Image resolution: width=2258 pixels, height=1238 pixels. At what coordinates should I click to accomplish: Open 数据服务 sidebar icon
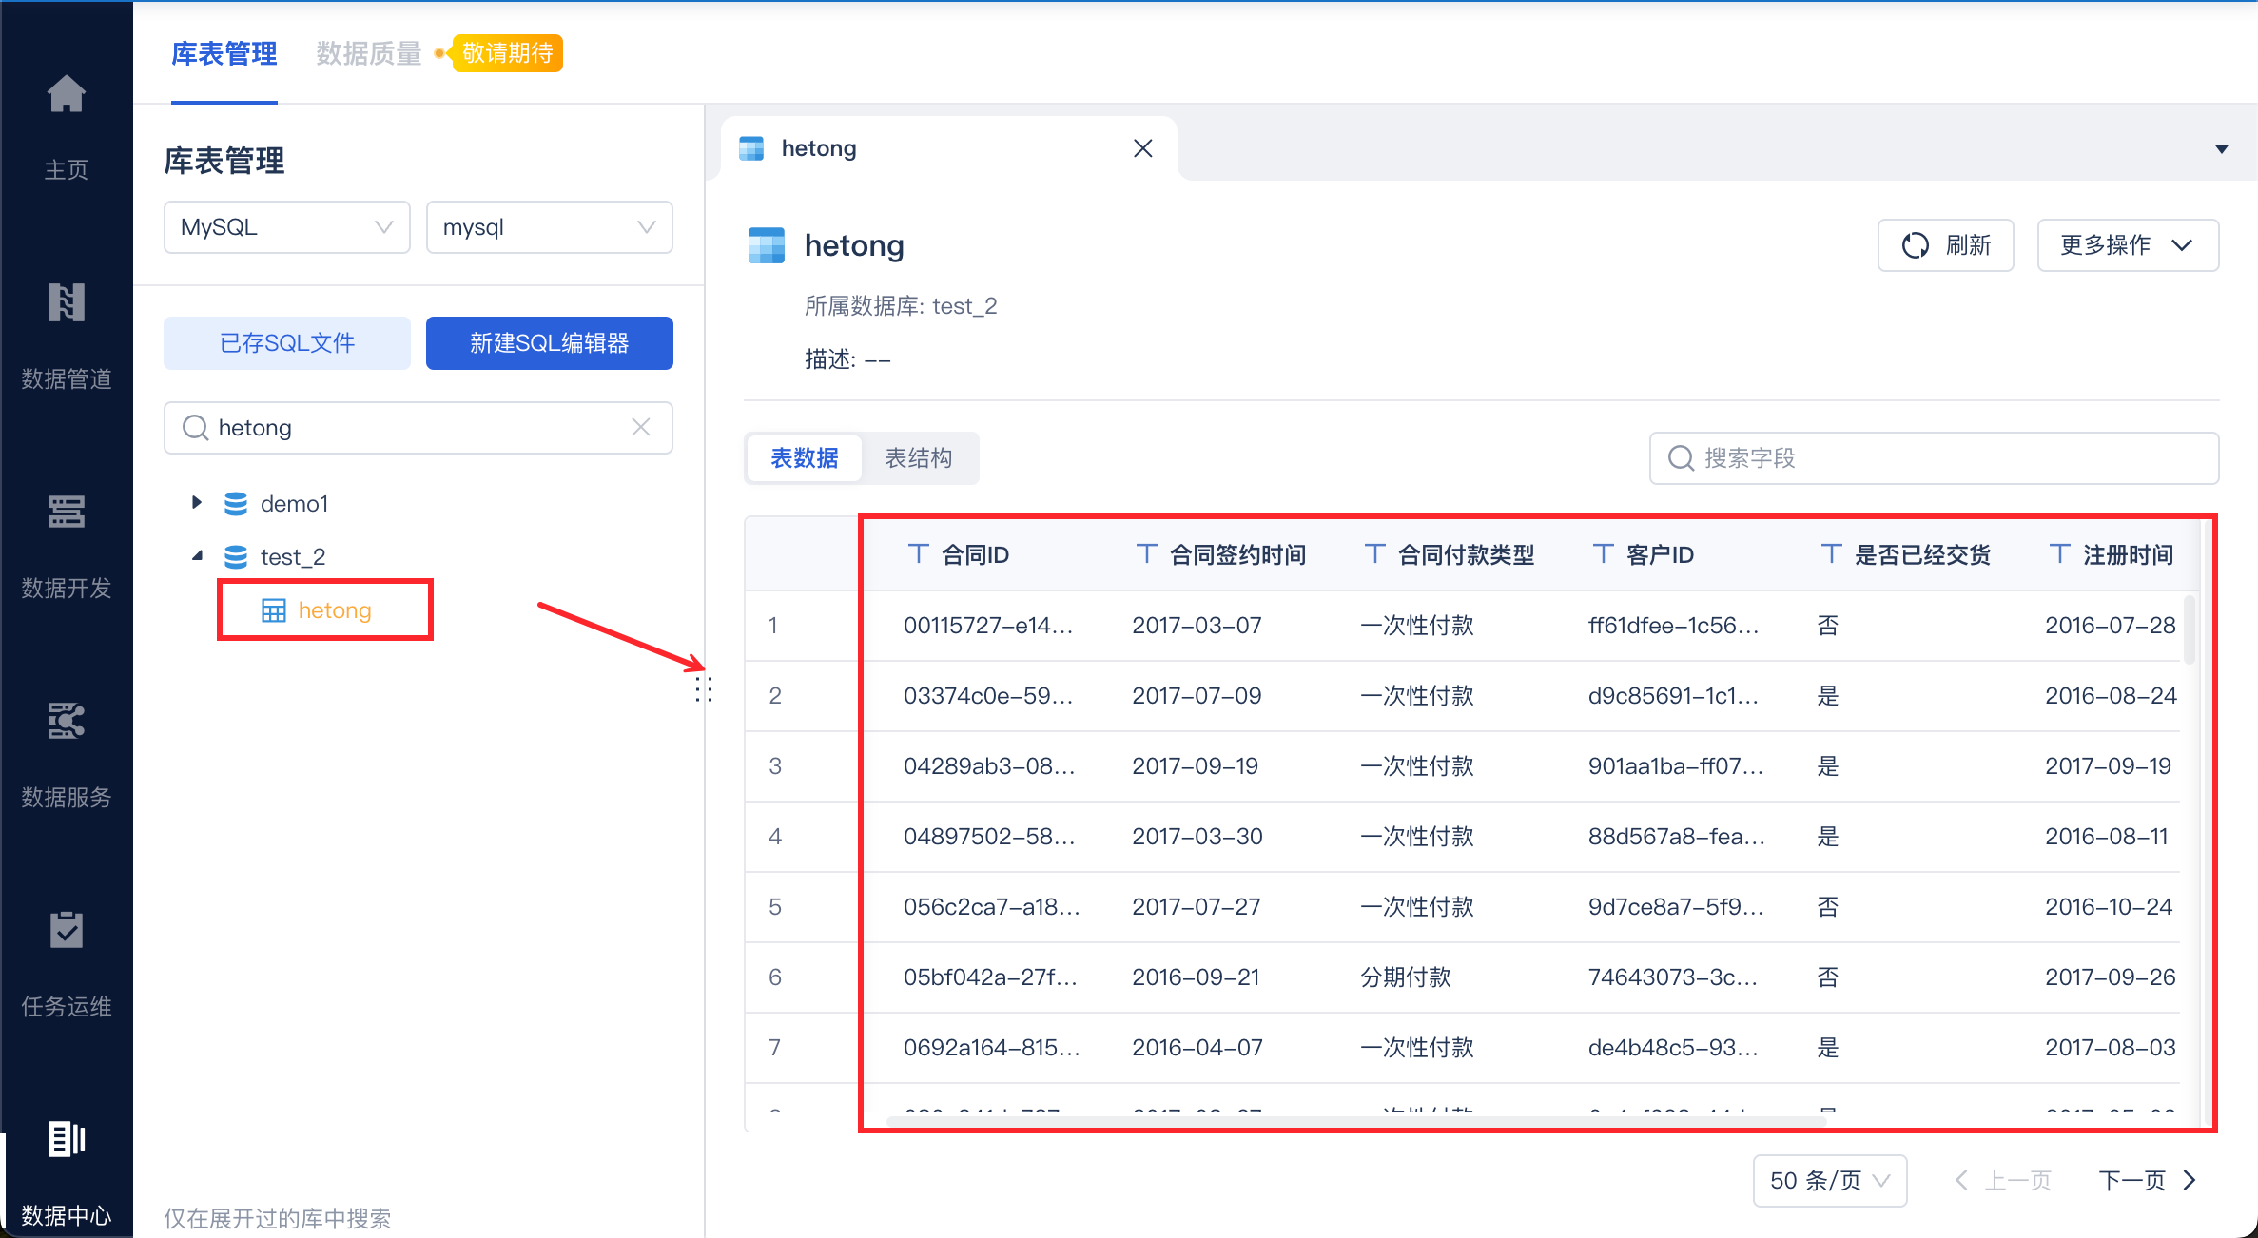pyautogui.click(x=66, y=722)
